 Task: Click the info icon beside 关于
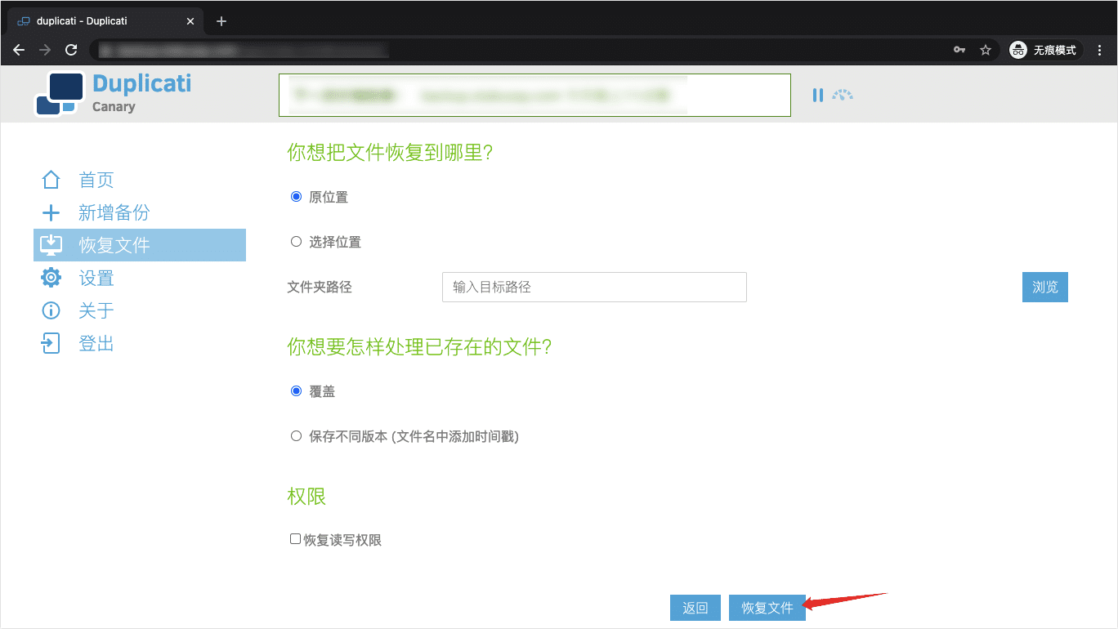click(51, 310)
